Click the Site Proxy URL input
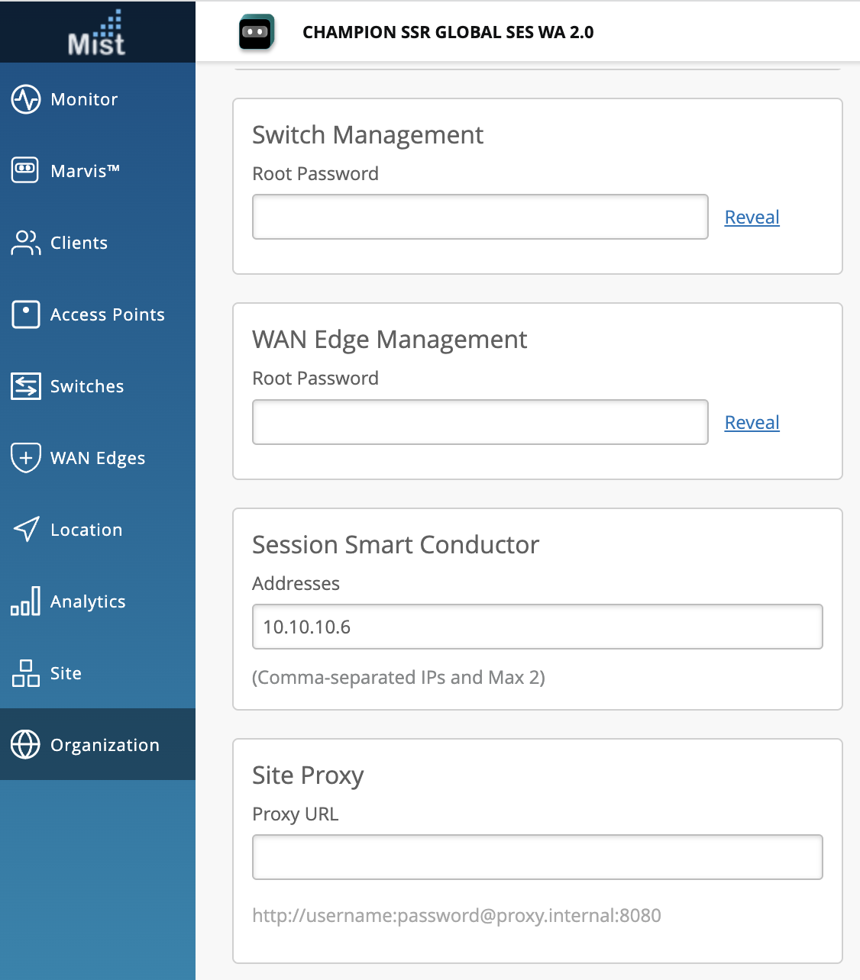Image resolution: width=860 pixels, height=980 pixels. [x=537, y=857]
